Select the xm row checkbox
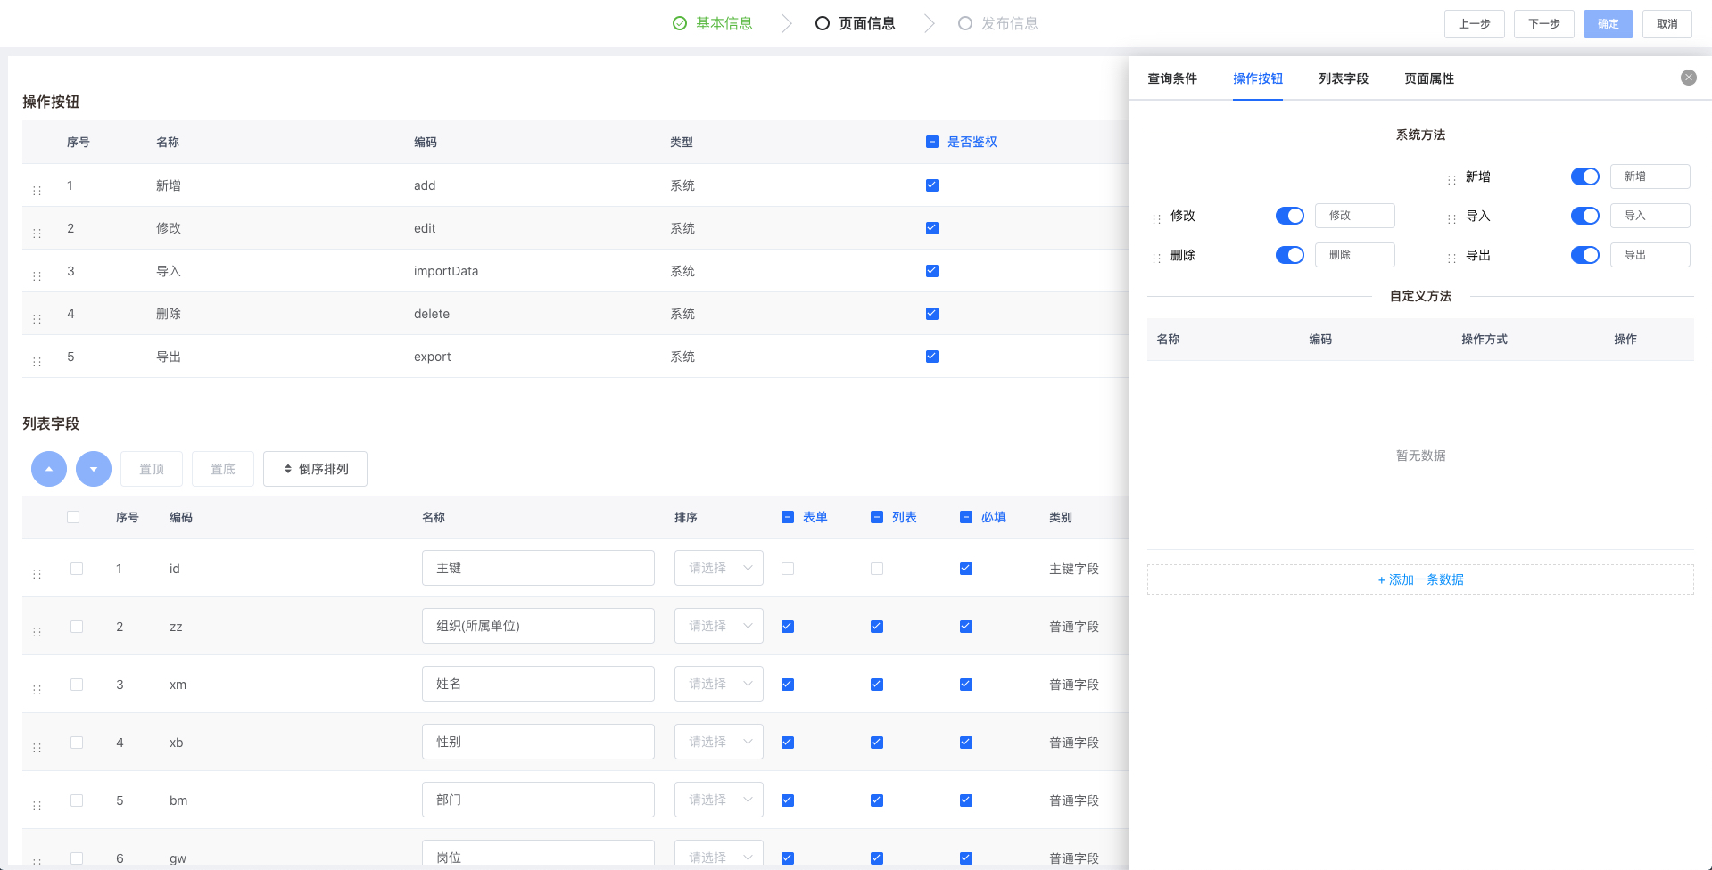1712x870 pixels. 77,685
